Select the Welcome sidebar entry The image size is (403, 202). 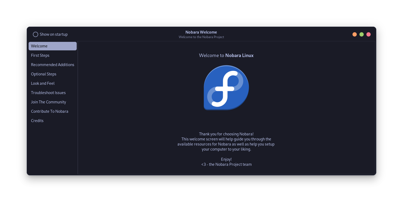click(x=39, y=46)
